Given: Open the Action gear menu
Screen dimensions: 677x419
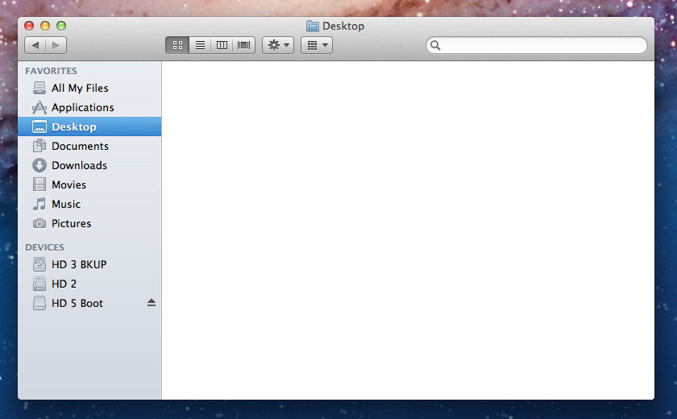Looking at the screenshot, I should [278, 45].
